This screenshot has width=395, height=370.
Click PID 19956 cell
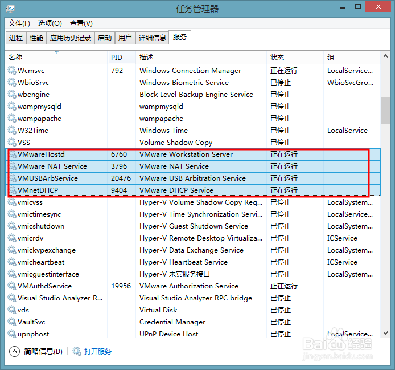coord(121,286)
